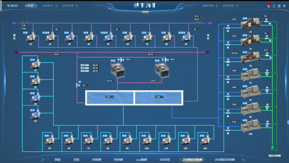Select bottom-row pump 5#

point(50,140)
